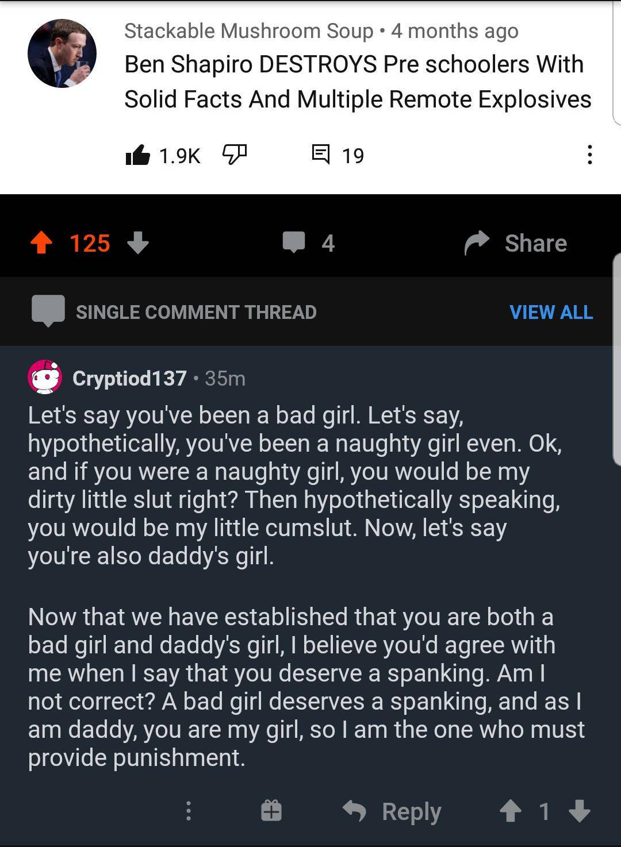
Task: Open the post comments icon showing 4
Action: coord(294,242)
